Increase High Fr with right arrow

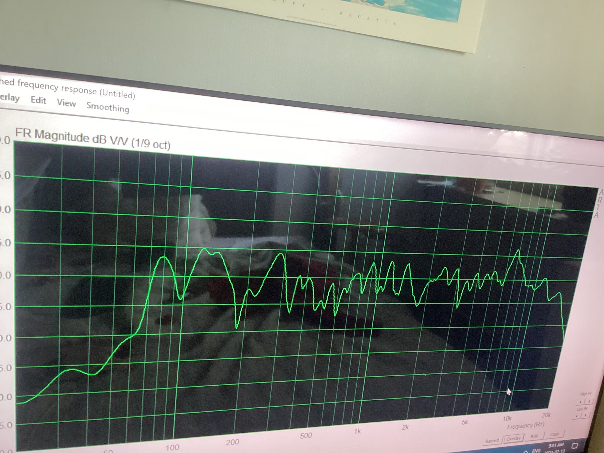point(589,401)
